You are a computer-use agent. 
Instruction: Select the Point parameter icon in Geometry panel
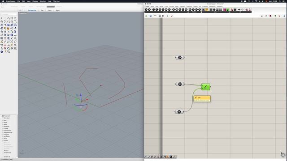tap(146, 9)
